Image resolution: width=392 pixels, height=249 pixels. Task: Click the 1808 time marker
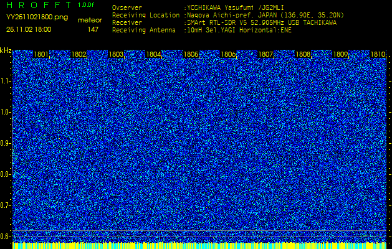click(303, 54)
